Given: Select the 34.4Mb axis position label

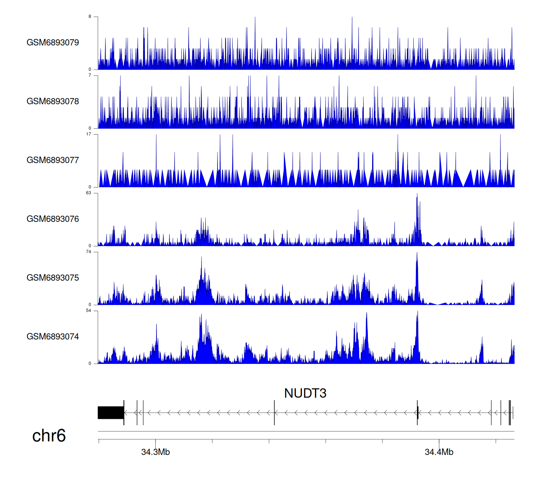Looking at the screenshot, I should pos(439,452).
